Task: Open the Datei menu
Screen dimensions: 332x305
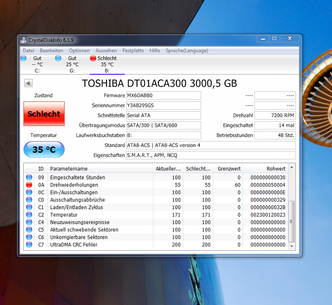Action: tap(28, 51)
